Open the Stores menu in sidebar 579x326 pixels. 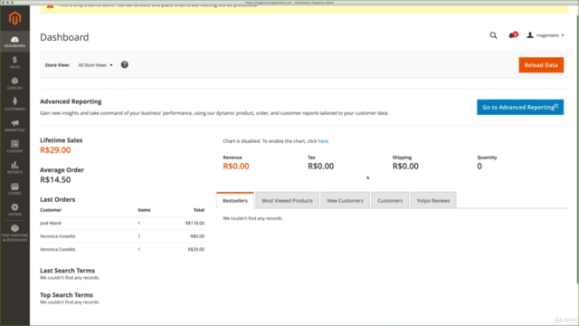coord(14,189)
